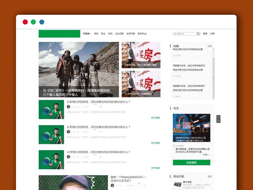Click the blue window dot
Viewport: 253px width, 190px height.
[42, 22]
